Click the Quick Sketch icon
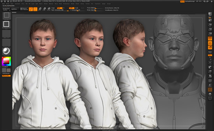This screenshot has height=131, width=214. point(24,9)
